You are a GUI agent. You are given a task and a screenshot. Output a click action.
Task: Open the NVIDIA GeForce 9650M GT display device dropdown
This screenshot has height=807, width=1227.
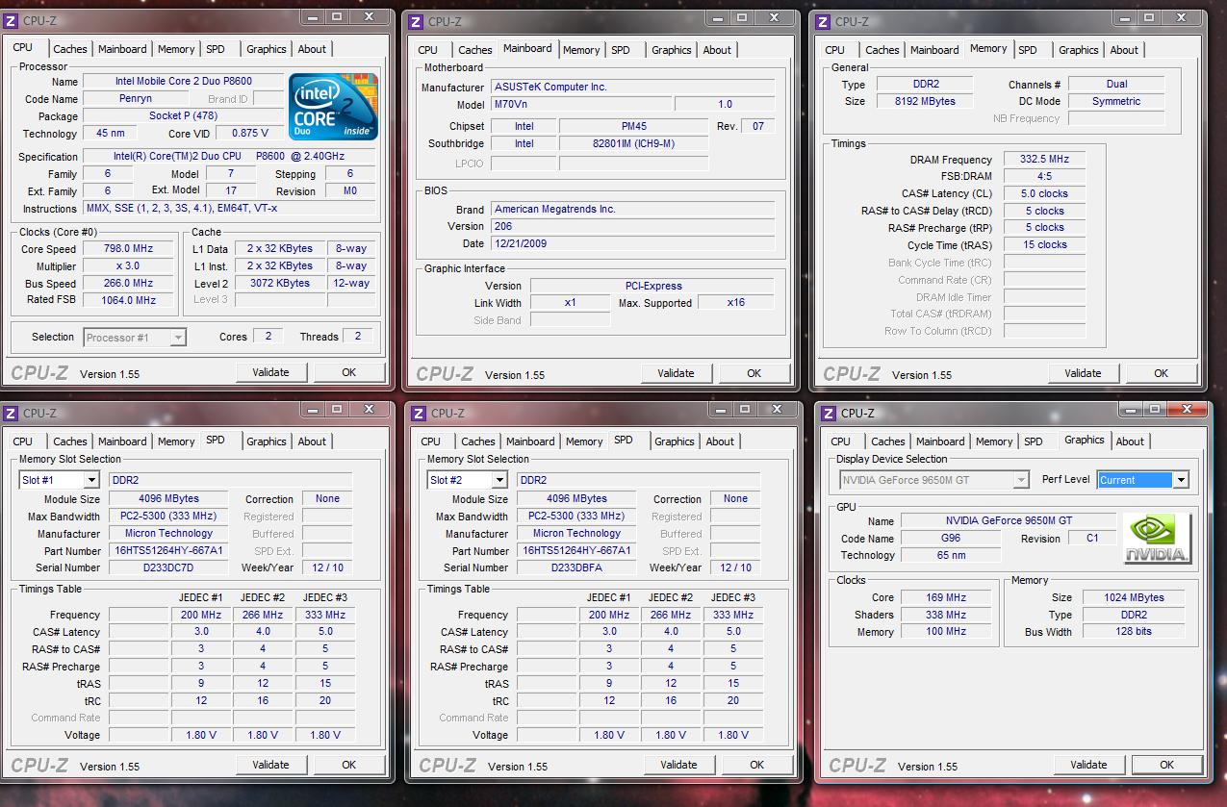(x=1020, y=480)
